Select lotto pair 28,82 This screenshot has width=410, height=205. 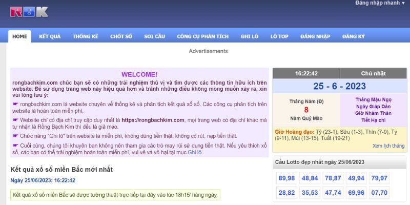click(x=286, y=193)
